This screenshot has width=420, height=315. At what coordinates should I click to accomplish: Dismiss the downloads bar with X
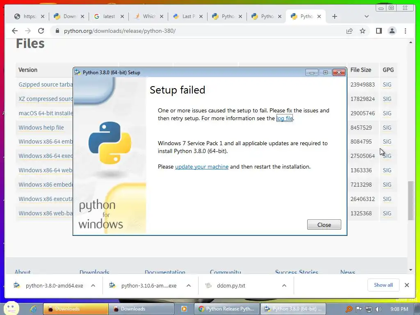(x=406, y=285)
